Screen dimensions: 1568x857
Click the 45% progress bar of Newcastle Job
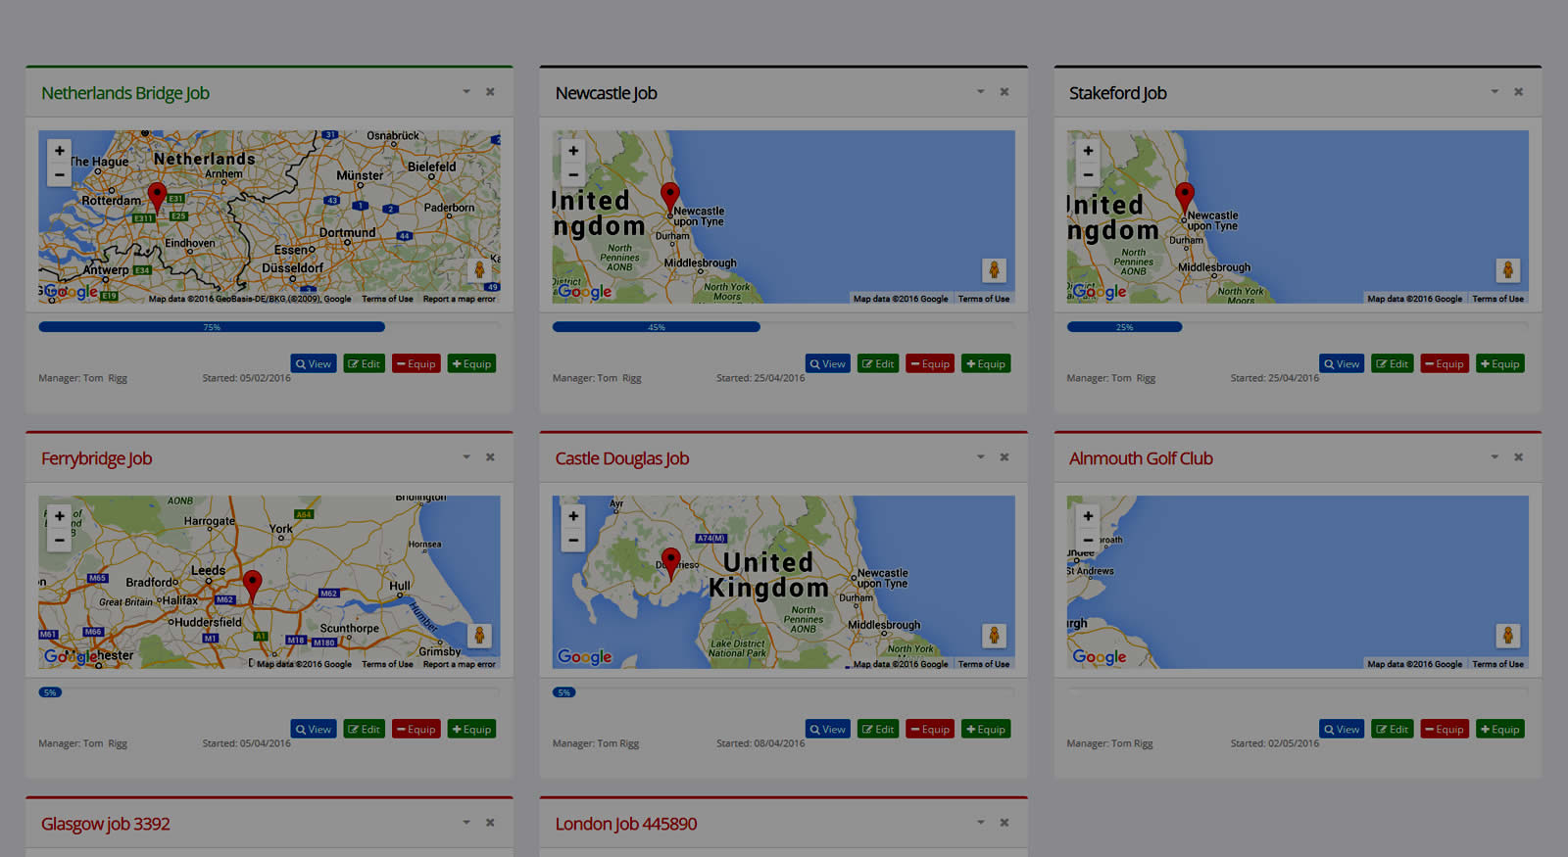pyautogui.click(x=657, y=327)
